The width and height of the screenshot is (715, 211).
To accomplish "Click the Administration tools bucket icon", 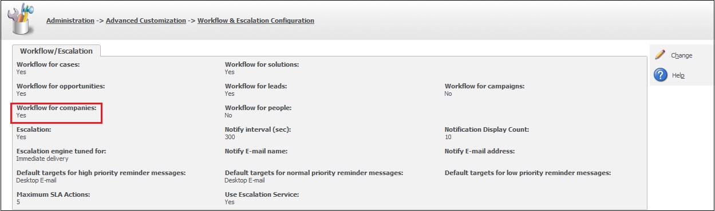I will click(x=21, y=19).
